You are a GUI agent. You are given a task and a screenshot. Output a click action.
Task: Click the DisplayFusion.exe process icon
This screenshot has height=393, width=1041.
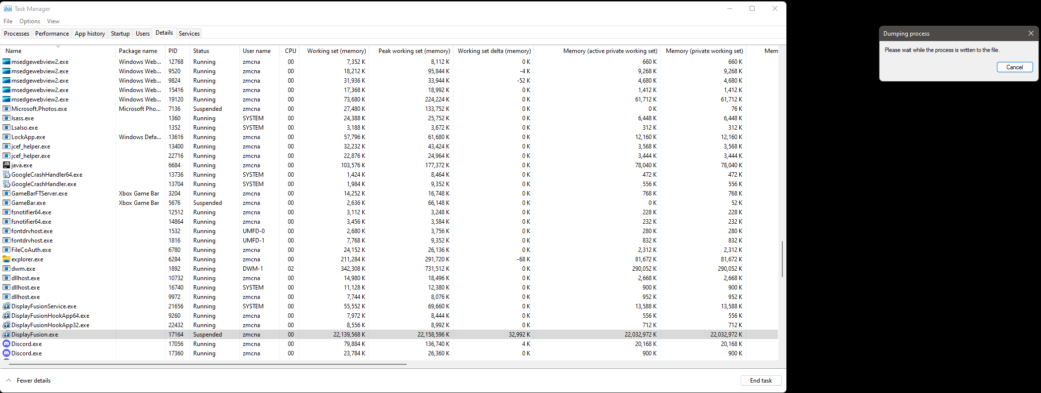(6, 334)
